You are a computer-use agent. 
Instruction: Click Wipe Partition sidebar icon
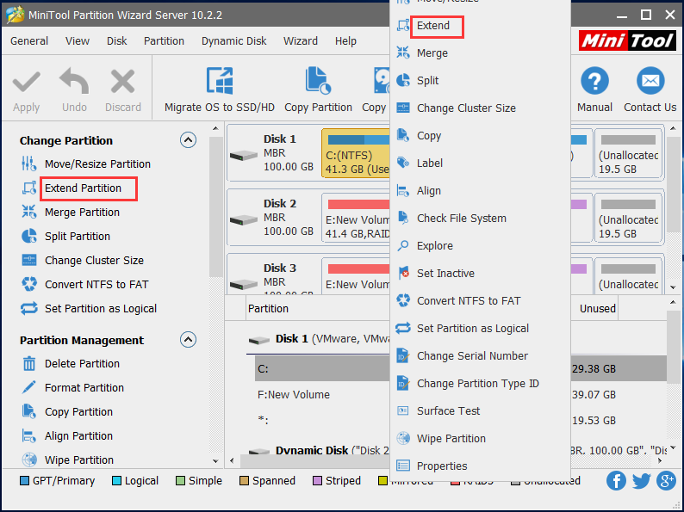(28, 460)
